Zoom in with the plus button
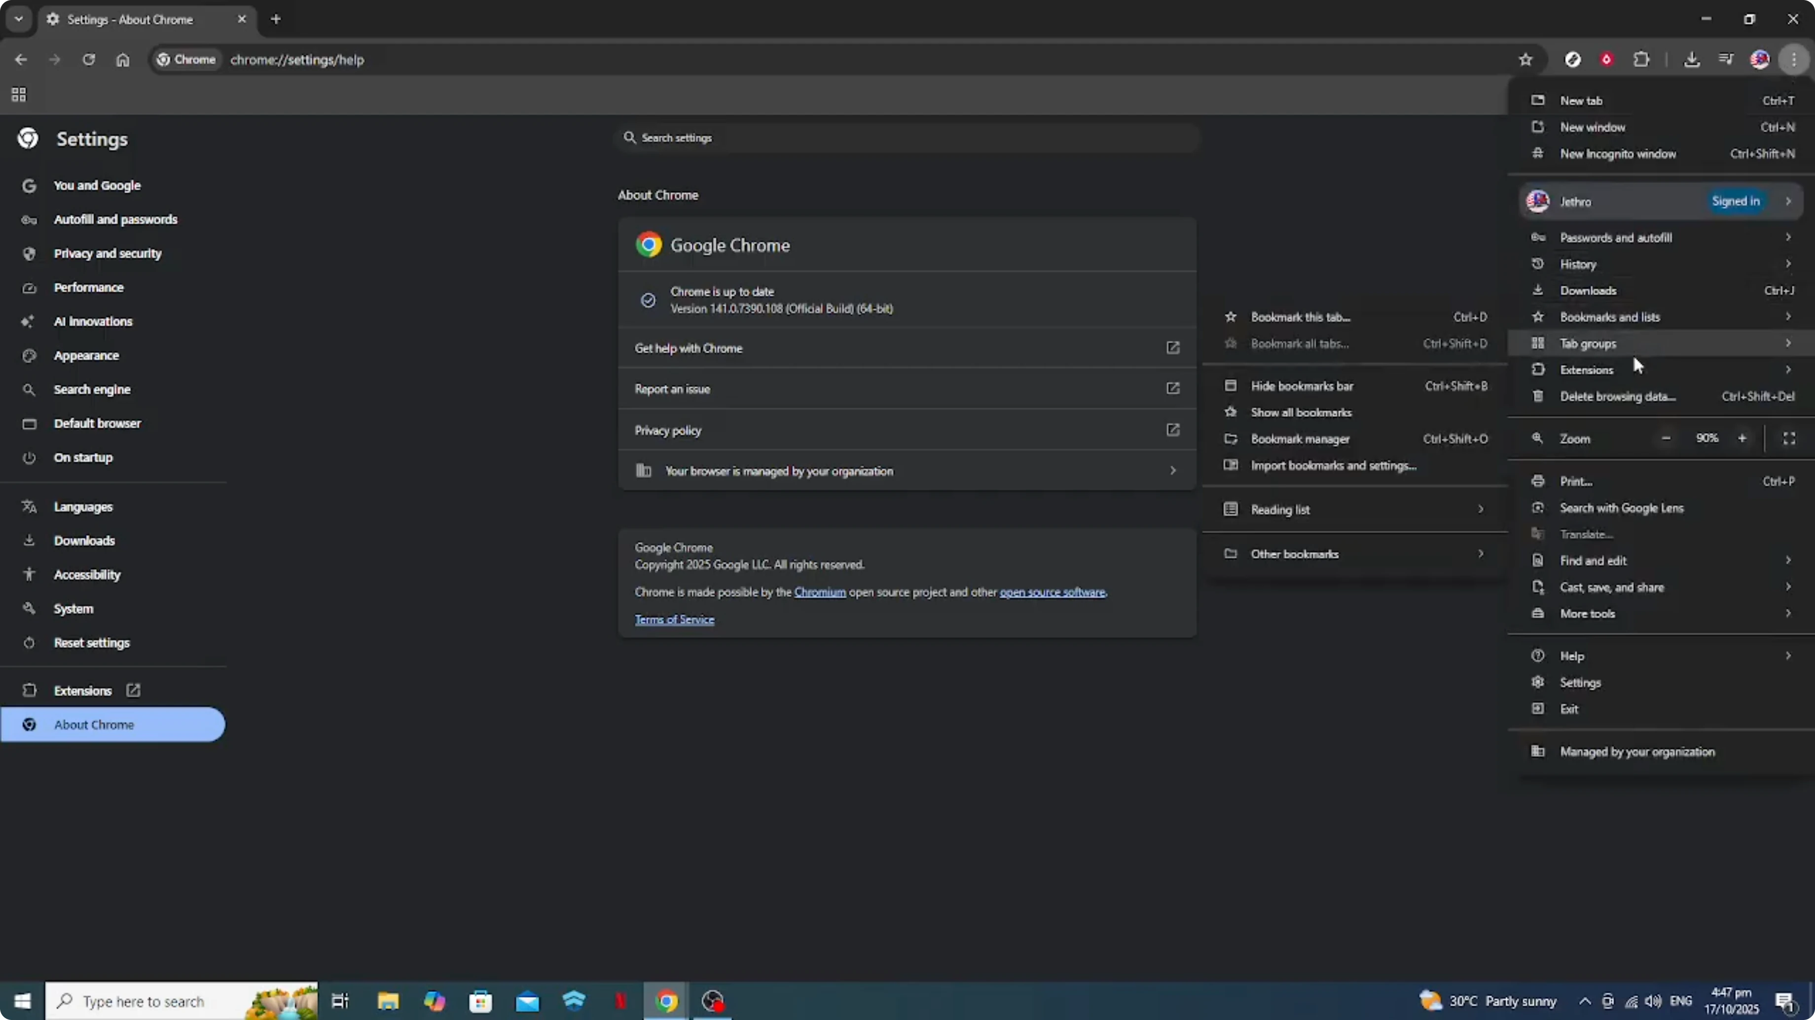The image size is (1815, 1020). pyautogui.click(x=1742, y=439)
